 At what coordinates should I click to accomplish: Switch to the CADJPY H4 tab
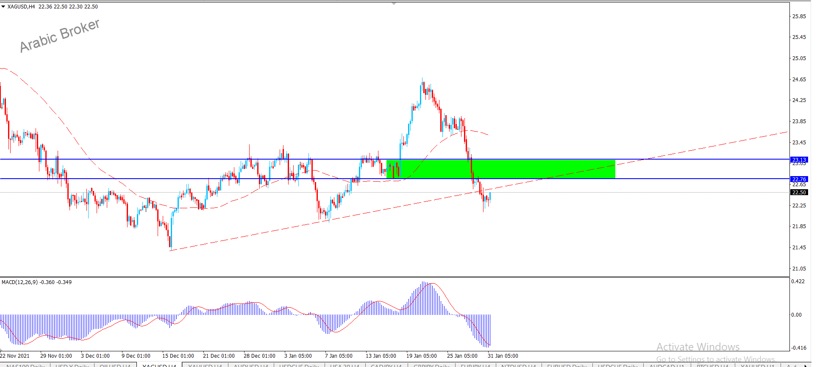(386, 365)
